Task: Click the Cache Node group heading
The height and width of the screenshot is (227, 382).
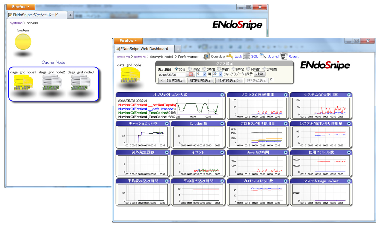Action: (53, 62)
